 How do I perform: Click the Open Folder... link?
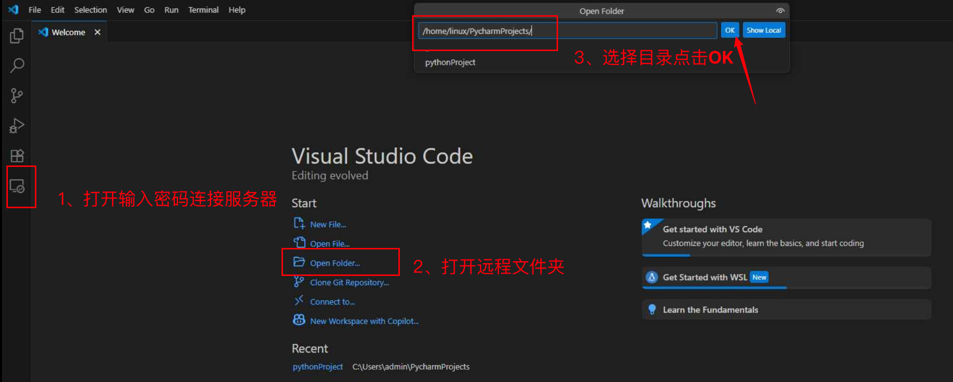335,263
